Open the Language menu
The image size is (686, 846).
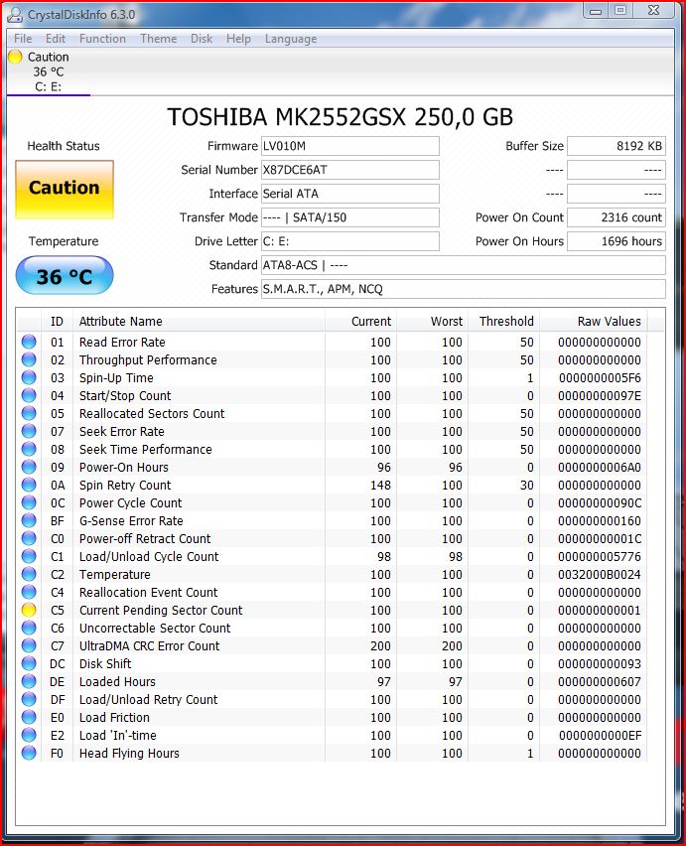coord(291,39)
